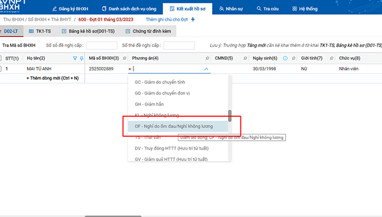
Task: Open Danh sách dịch vụ công menu
Action: pyautogui.click(x=129, y=9)
